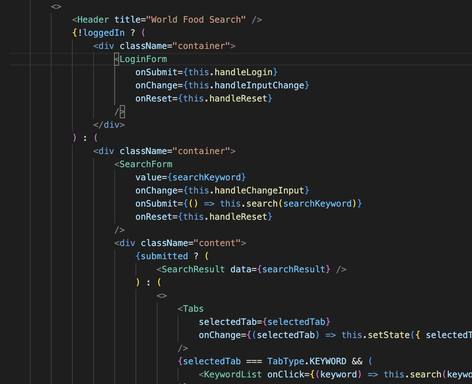
Task: Click the selectedTab attribute of Tabs
Action: point(228,322)
